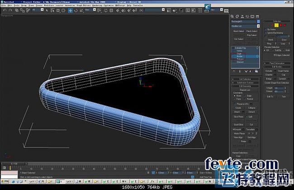Click the Weight value field

point(279,88)
